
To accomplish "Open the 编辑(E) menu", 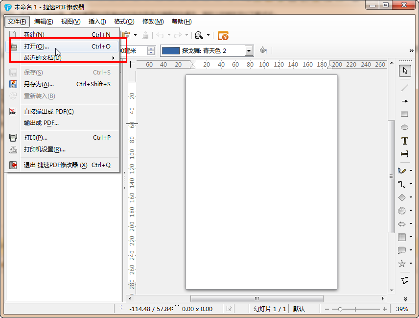I will click(x=44, y=22).
